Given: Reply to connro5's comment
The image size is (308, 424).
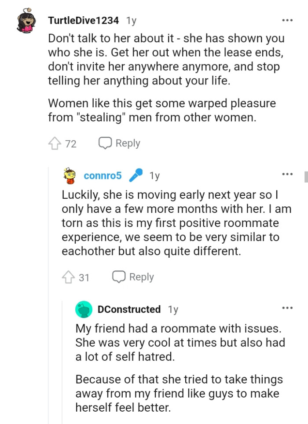Looking at the screenshot, I should 133,277.
